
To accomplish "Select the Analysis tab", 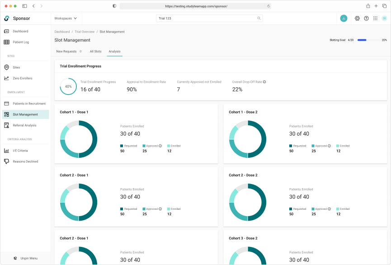I will point(114,52).
